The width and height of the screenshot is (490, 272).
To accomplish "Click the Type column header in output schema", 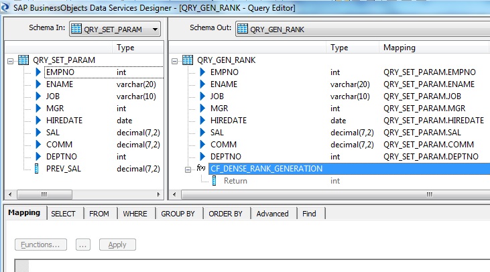I will point(353,48).
